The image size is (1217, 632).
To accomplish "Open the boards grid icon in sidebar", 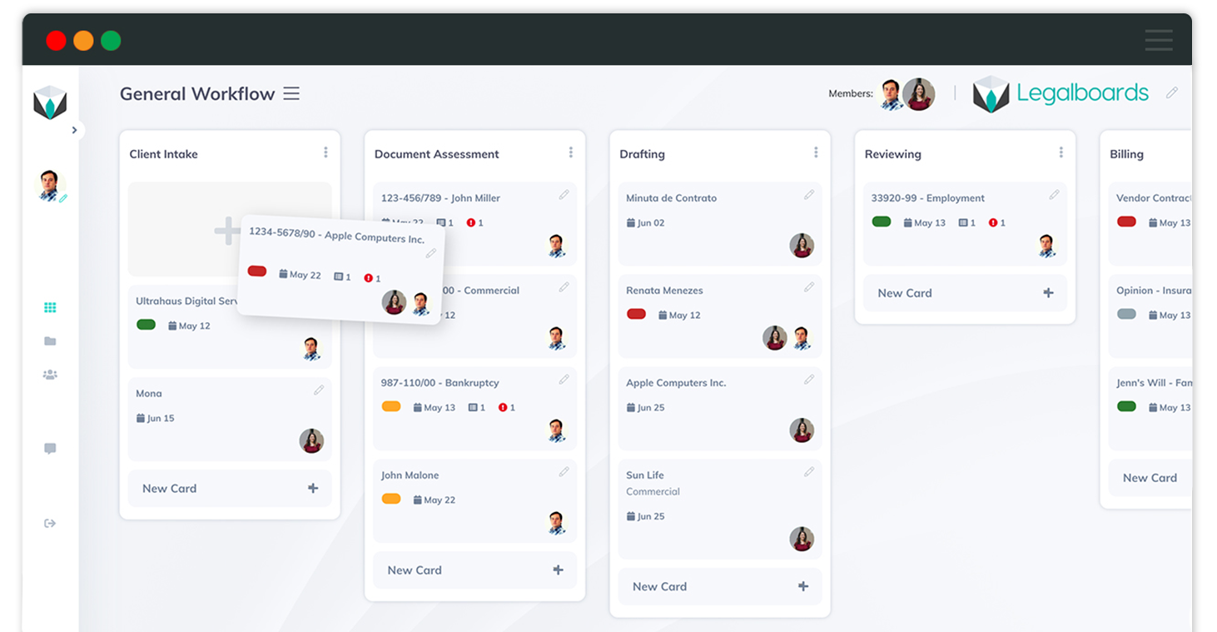I will pos(50,307).
